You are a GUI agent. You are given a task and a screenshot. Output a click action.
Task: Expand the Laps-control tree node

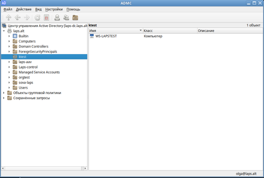[x=9, y=67]
